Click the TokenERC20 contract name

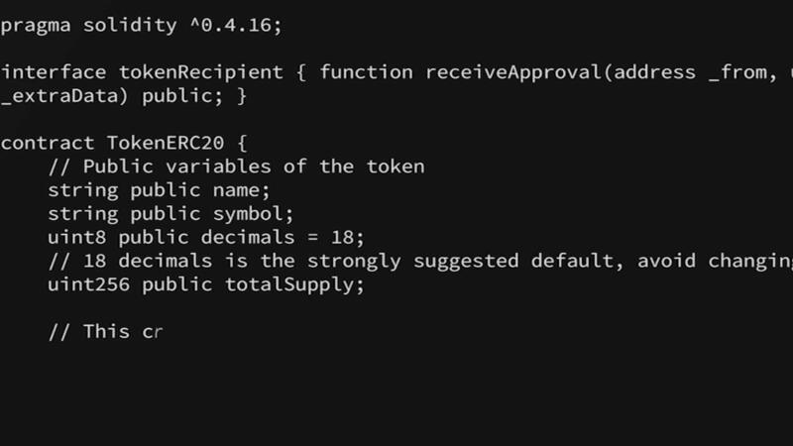pyautogui.click(x=165, y=143)
